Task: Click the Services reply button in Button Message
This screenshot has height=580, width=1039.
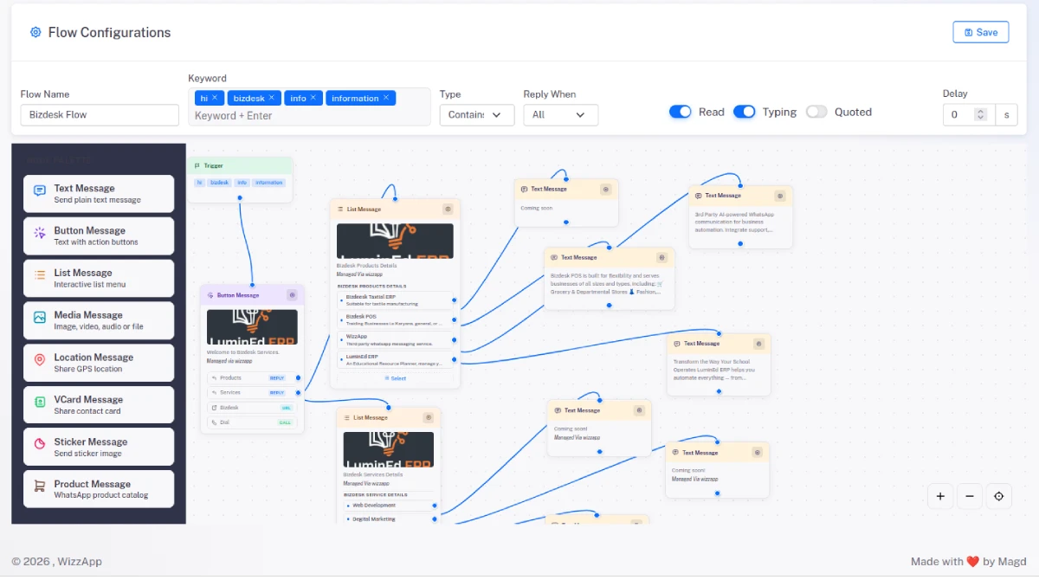Action: tap(252, 393)
